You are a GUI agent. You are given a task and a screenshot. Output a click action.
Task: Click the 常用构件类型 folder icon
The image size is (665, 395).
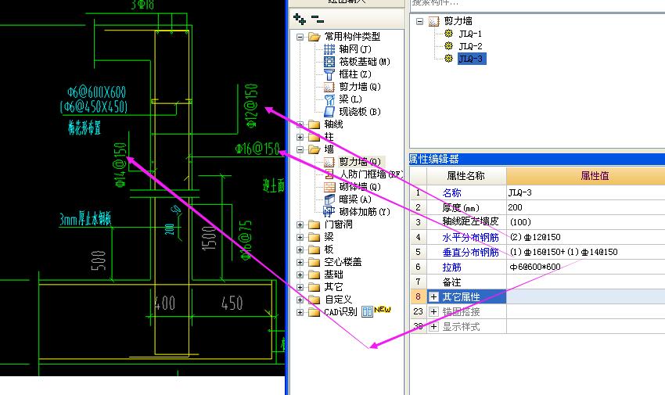coord(315,37)
